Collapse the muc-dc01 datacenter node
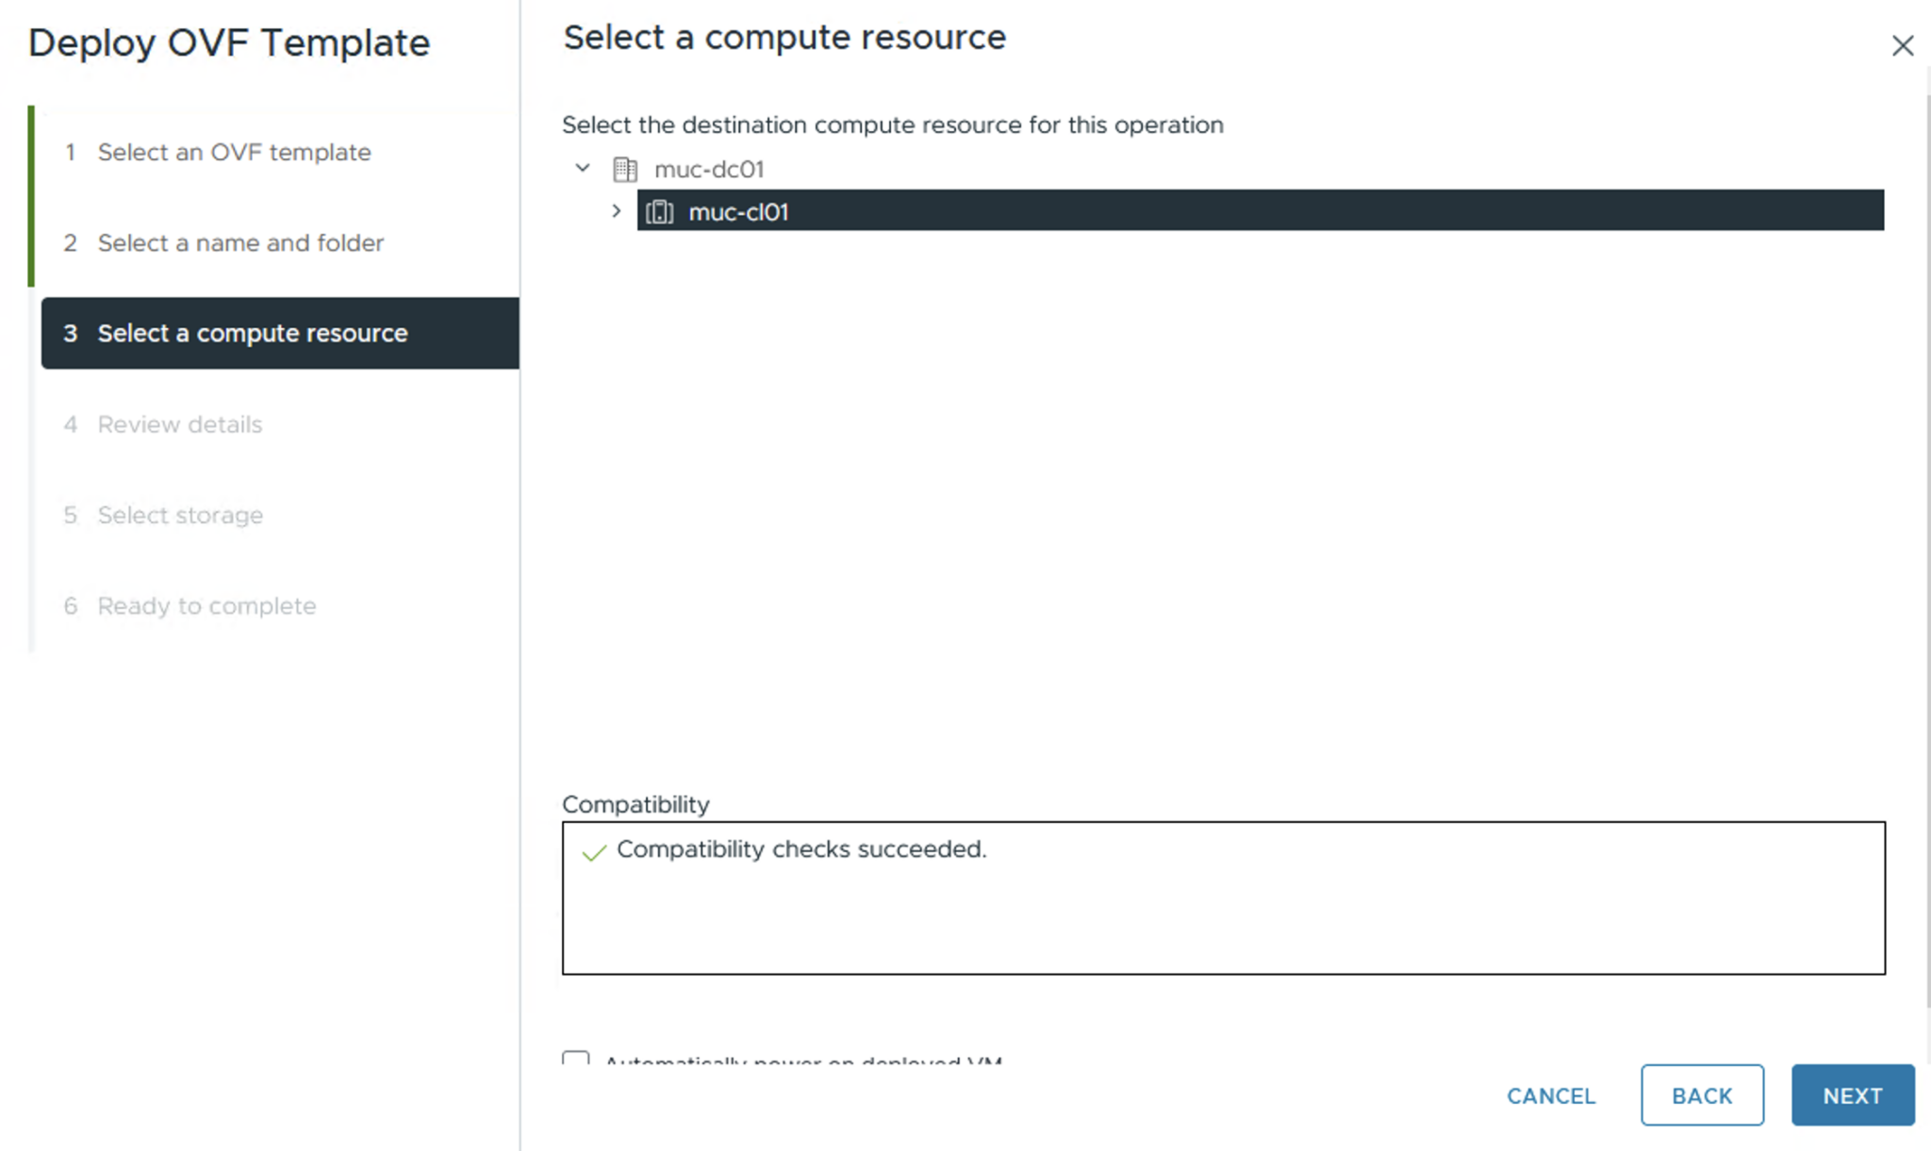This screenshot has width=1931, height=1151. (583, 169)
